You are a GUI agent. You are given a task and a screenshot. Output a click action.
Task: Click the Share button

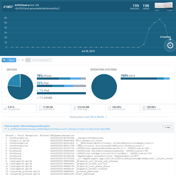(x=9, y=60)
